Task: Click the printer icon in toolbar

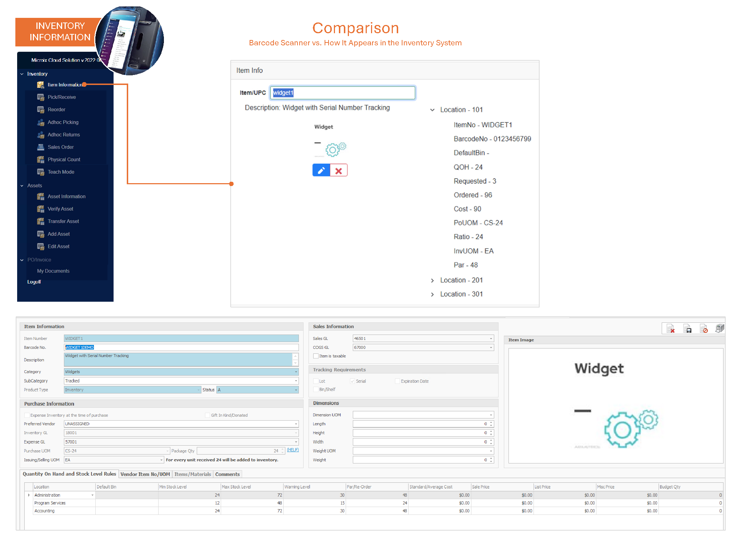Action: click(x=720, y=328)
